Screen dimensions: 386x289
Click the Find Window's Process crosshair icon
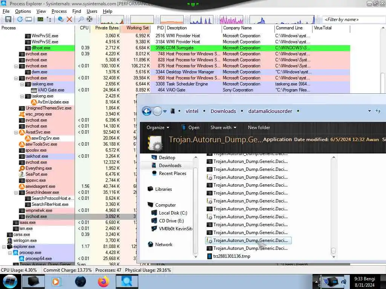tap(90, 19)
